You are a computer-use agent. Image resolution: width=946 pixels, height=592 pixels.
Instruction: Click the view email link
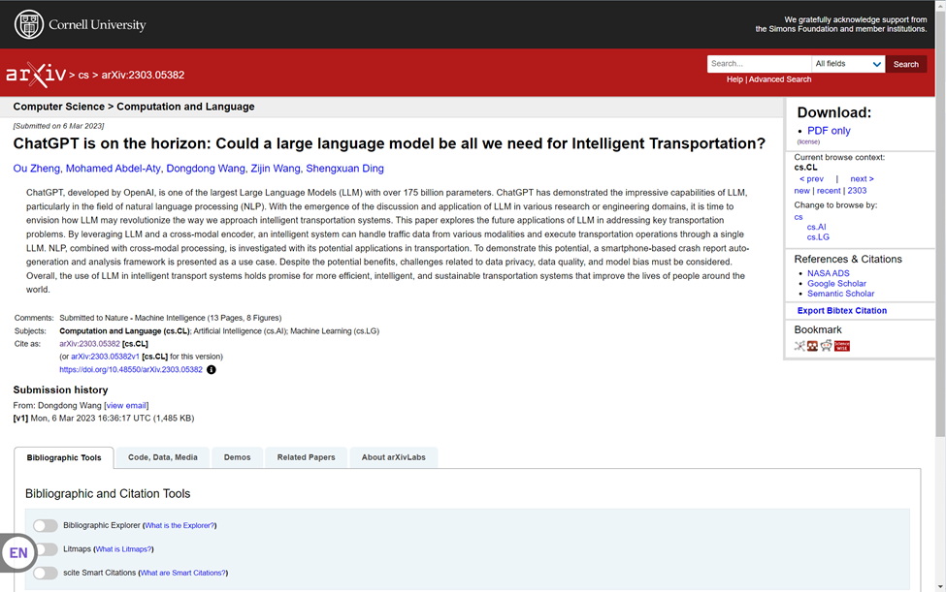(126, 406)
